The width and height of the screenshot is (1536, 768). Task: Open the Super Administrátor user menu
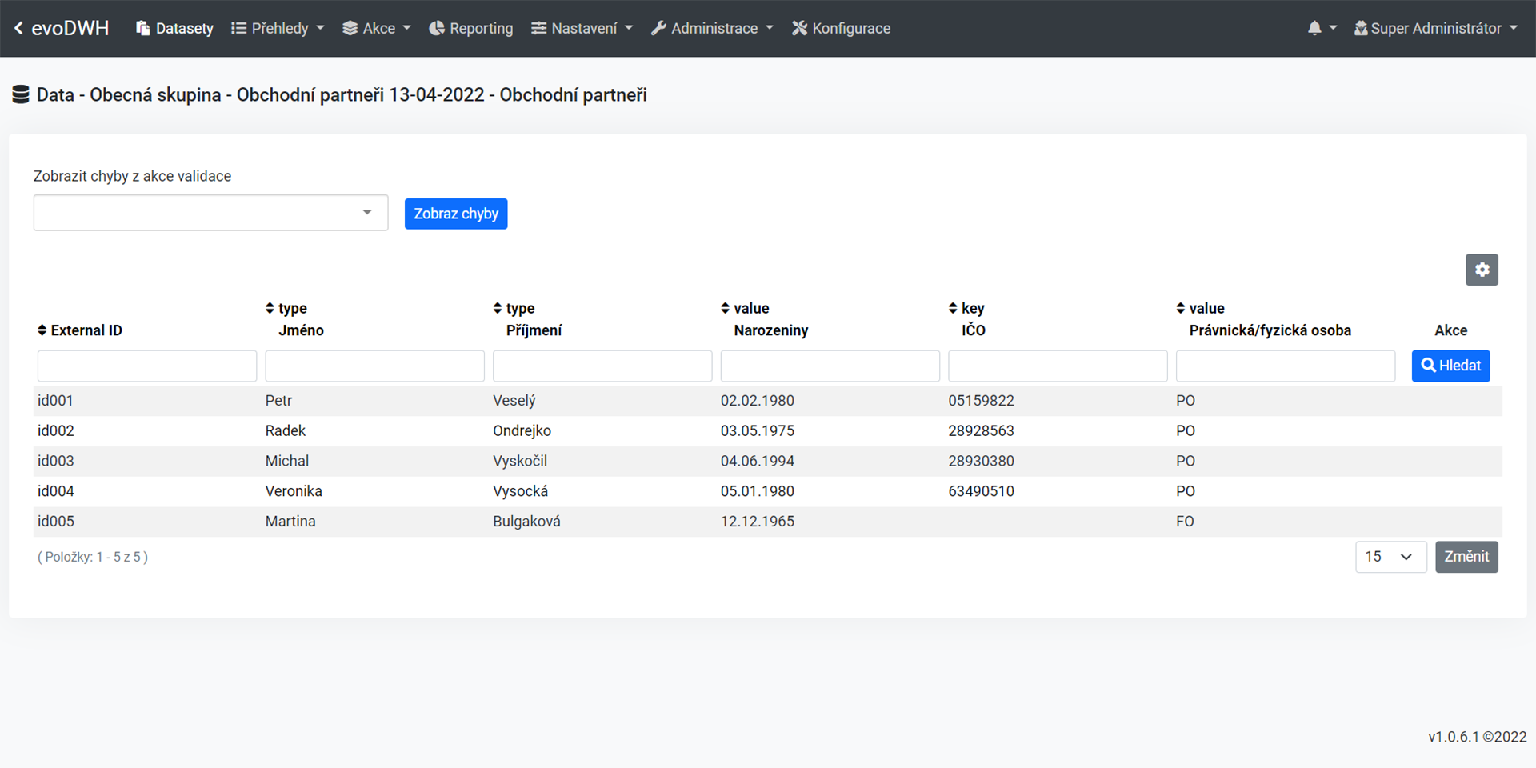point(1435,28)
